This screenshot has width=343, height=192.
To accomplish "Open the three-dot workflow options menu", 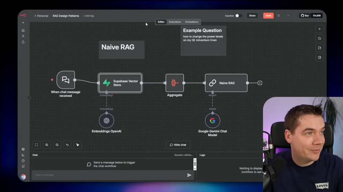I will [288, 15].
